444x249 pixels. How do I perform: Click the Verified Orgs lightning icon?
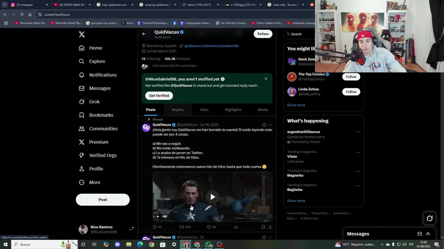point(82,155)
